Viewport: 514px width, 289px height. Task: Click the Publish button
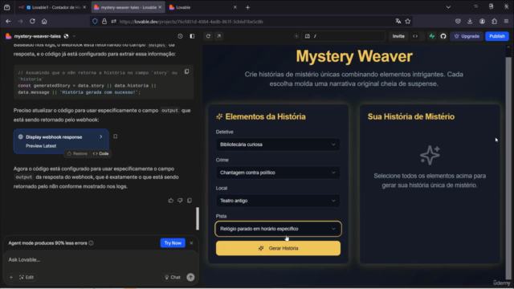pos(497,36)
